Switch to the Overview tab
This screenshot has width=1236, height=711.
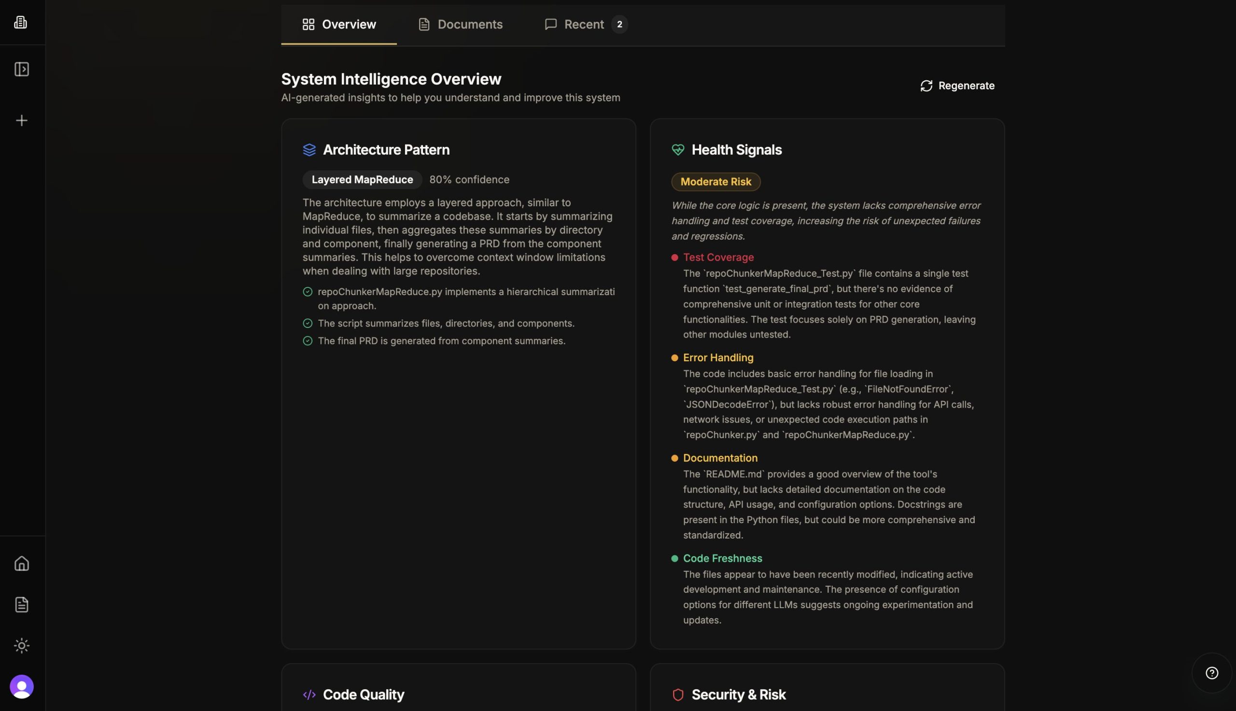(339, 25)
